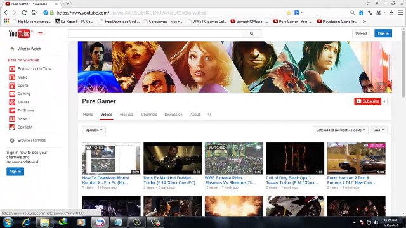Click the clock in the taskbar
This screenshot has height=228, width=406.
(x=391, y=222)
